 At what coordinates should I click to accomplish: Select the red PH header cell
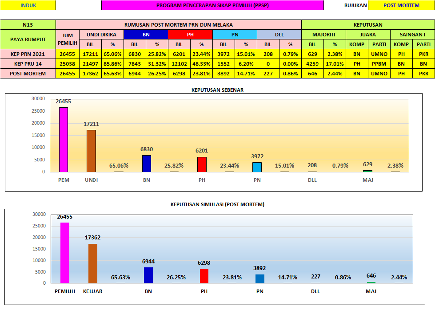(x=190, y=35)
